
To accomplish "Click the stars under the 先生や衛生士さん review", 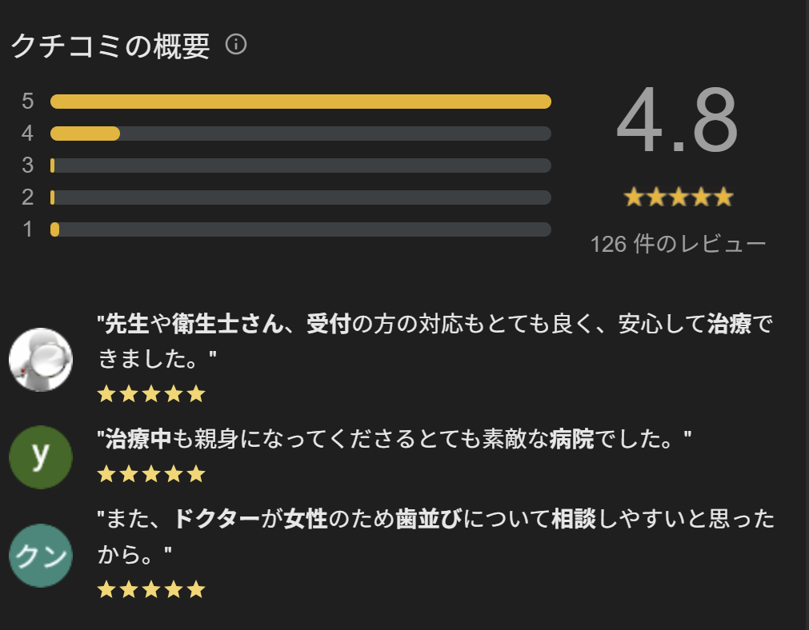I will tap(151, 394).
